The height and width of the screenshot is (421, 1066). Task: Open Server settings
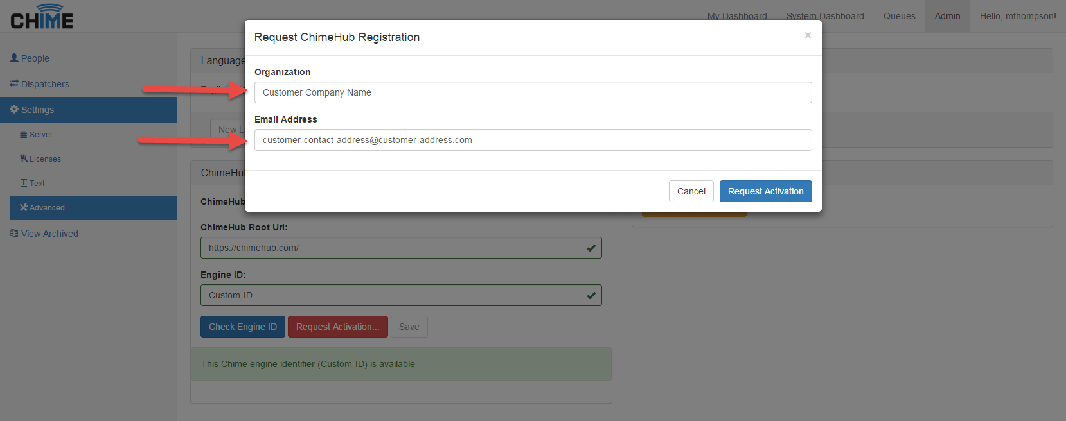(41, 135)
